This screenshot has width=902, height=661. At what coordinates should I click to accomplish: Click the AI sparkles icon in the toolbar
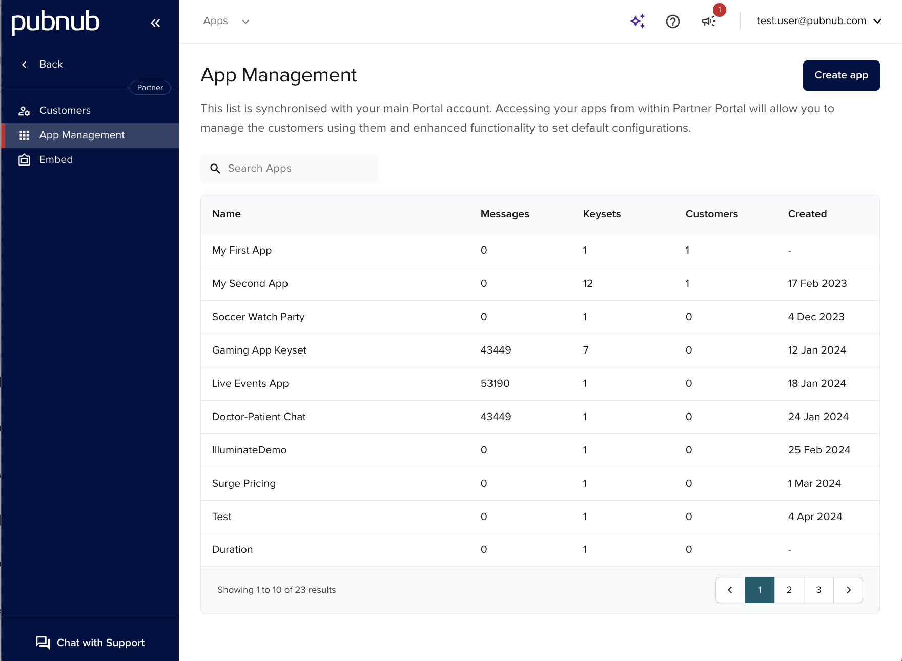tap(637, 21)
